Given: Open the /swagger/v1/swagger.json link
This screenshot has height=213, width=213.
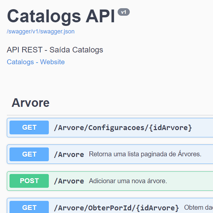Looking at the screenshot, I should point(41,31).
